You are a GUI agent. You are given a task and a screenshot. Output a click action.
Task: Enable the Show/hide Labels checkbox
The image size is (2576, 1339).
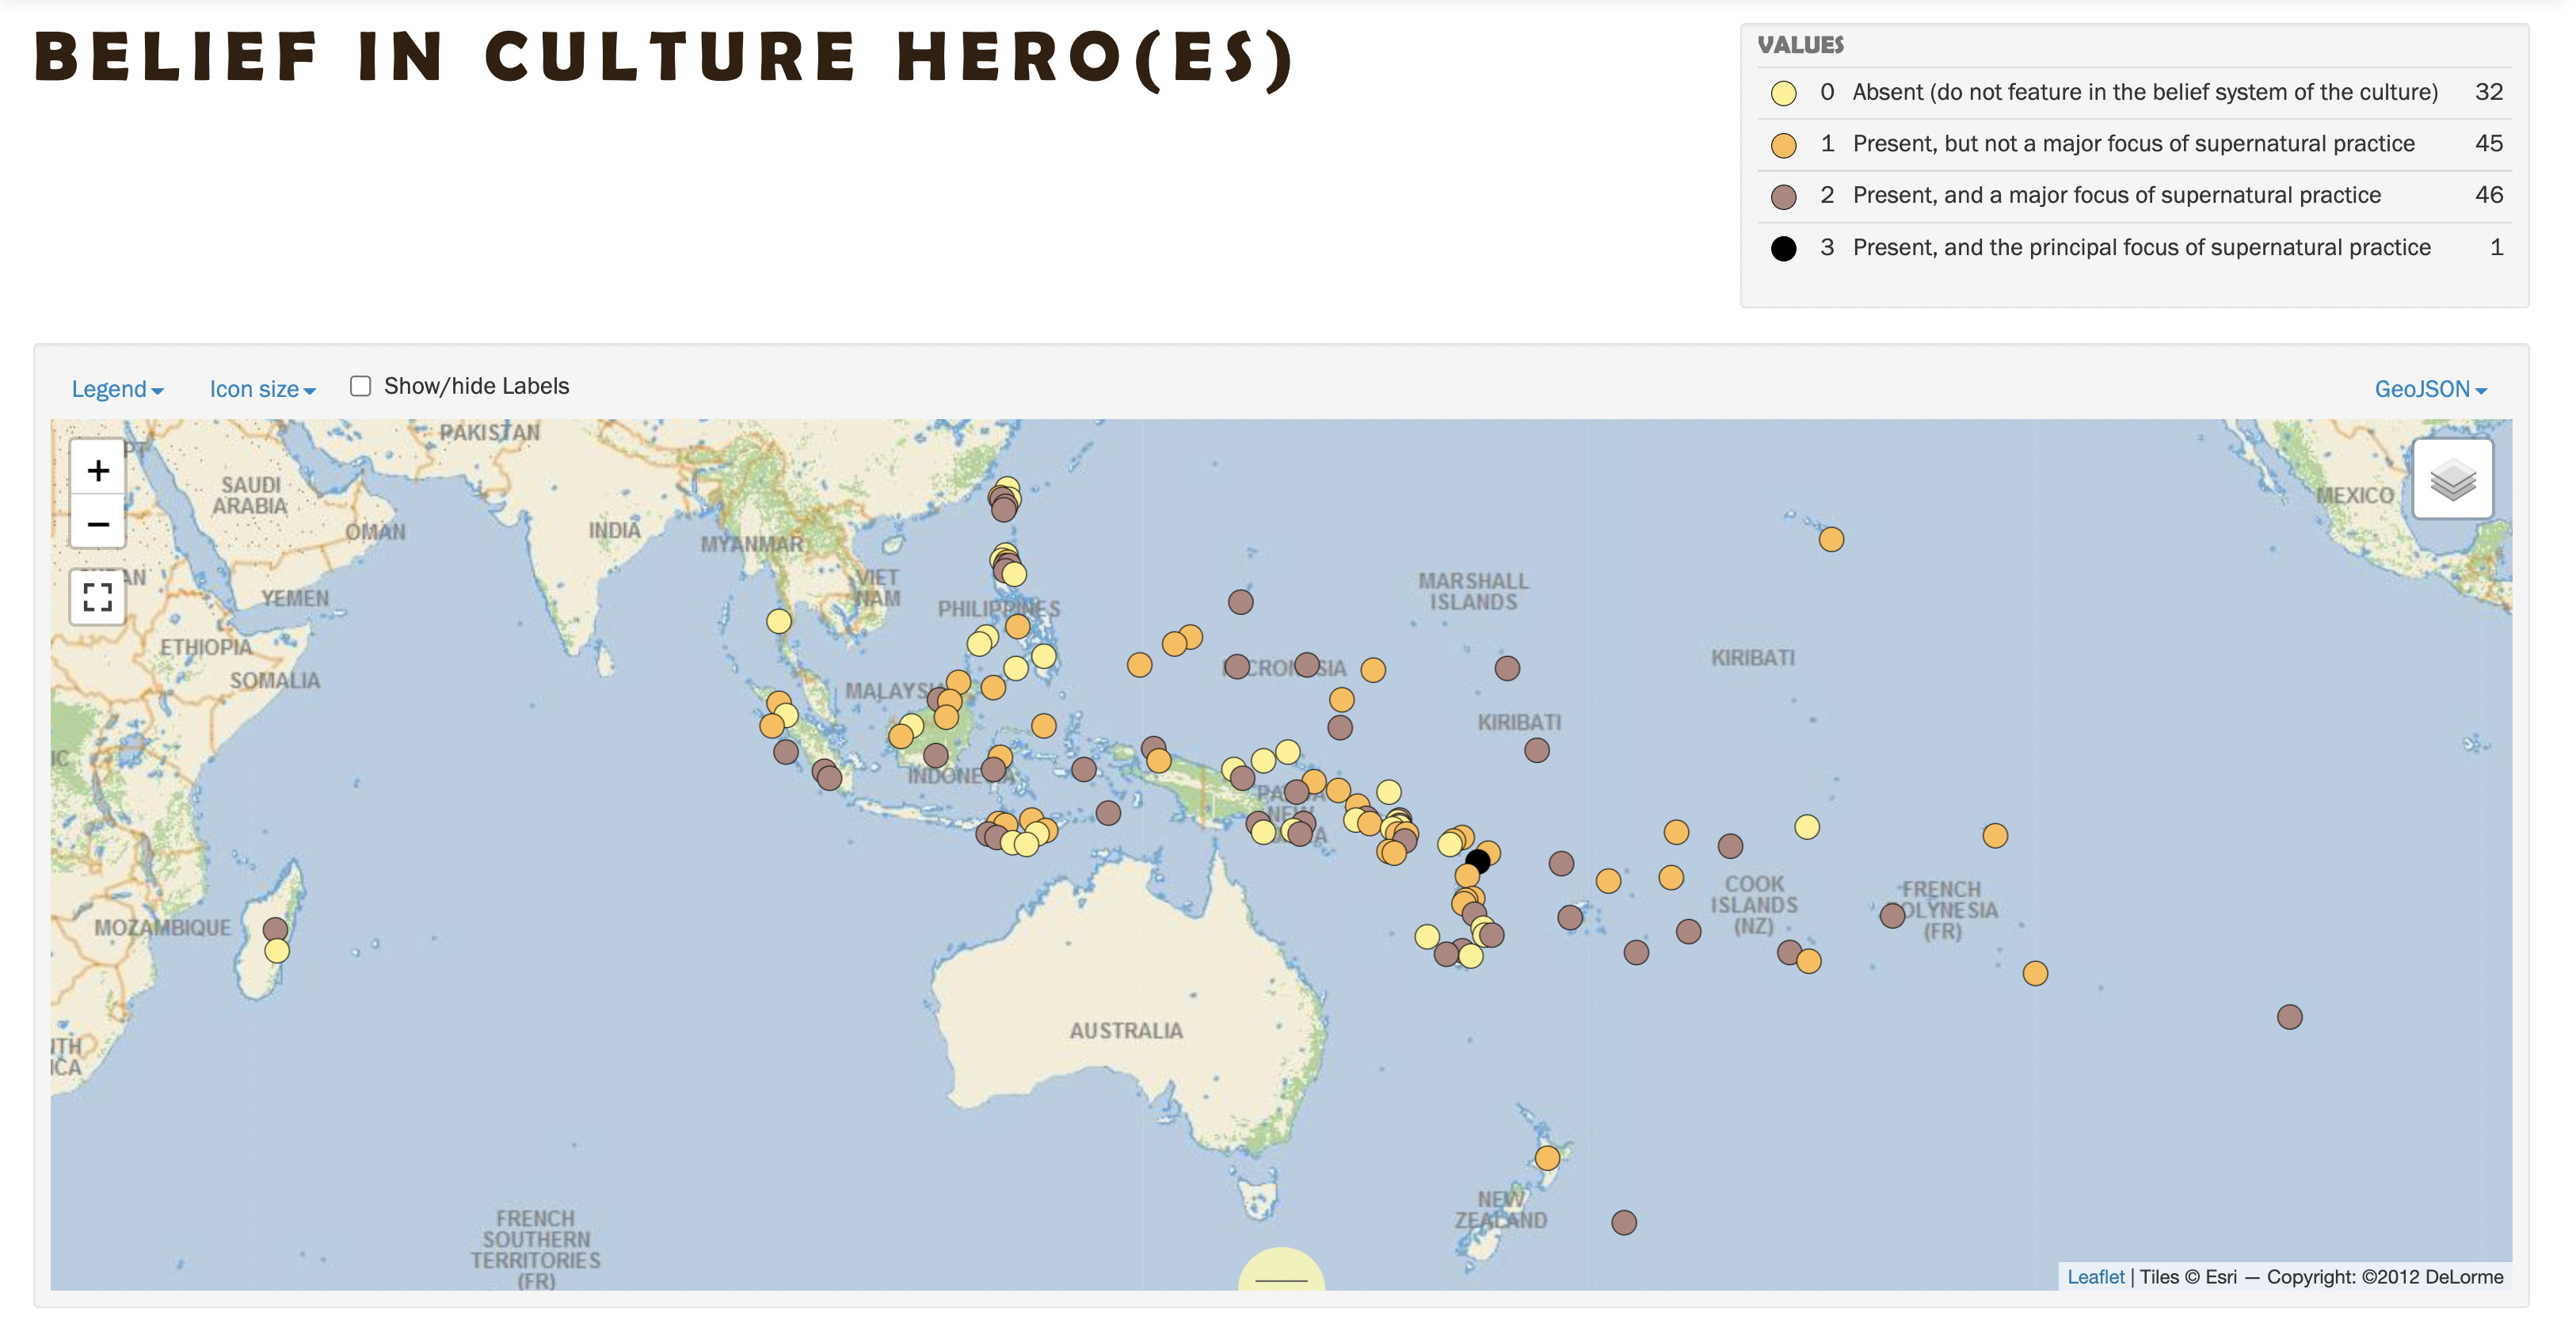361,386
